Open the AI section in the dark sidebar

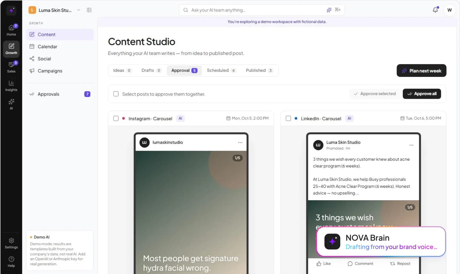coord(11,104)
